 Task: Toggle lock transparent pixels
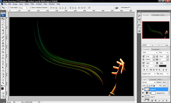[147, 86]
